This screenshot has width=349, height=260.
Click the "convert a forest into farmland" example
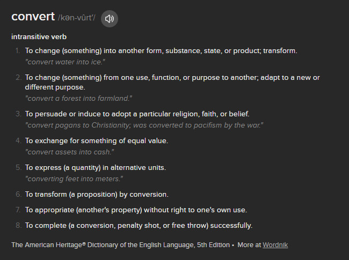(79, 98)
